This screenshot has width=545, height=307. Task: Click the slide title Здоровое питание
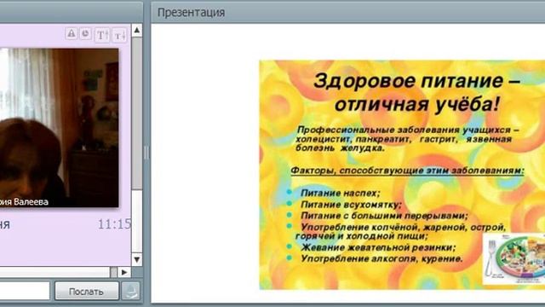[x=416, y=92]
